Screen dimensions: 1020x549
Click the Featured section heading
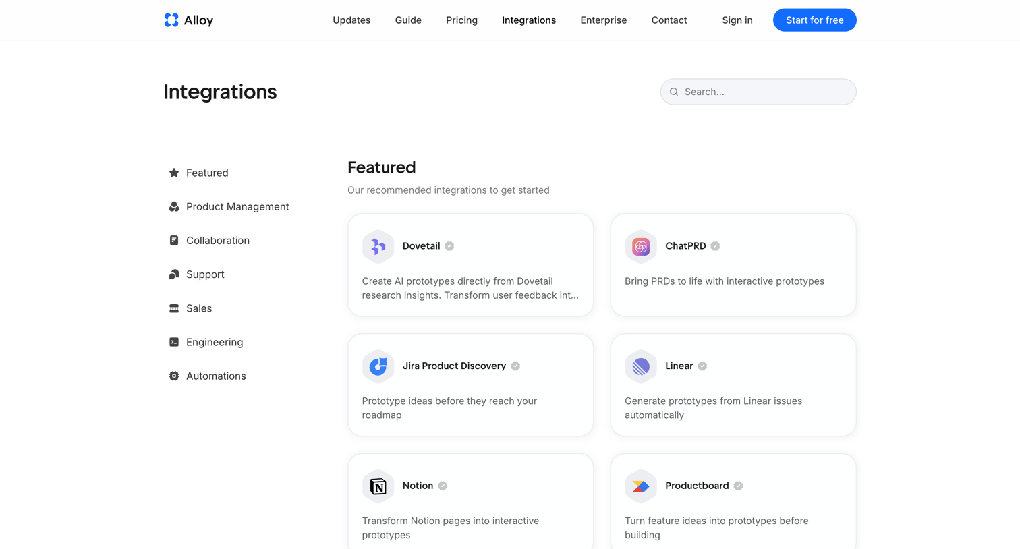click(382, 167)
